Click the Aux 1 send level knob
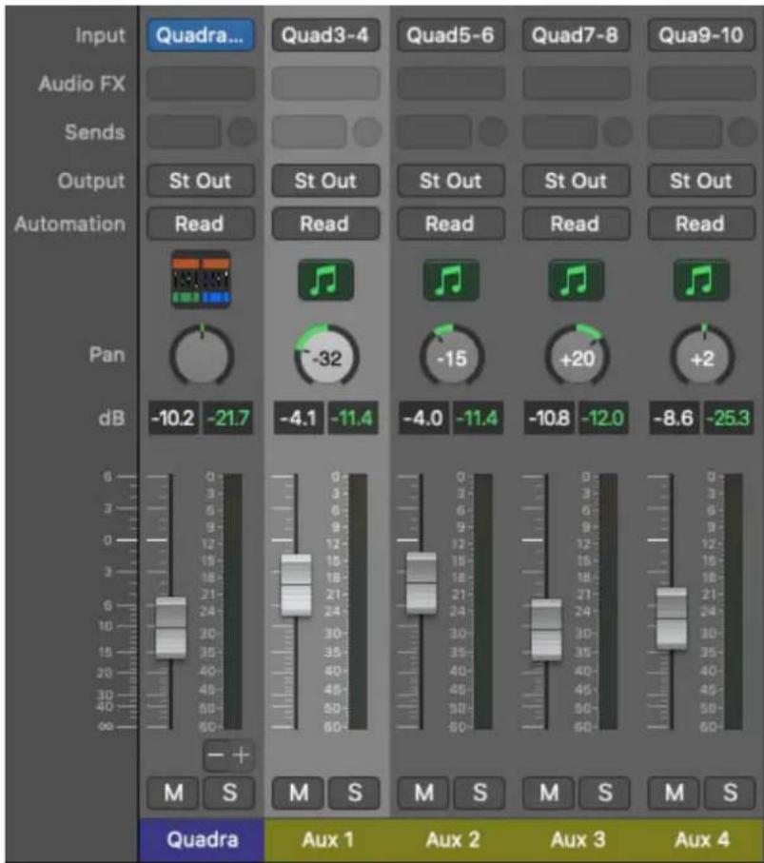 pyautogui.click(x=367, y=132)
